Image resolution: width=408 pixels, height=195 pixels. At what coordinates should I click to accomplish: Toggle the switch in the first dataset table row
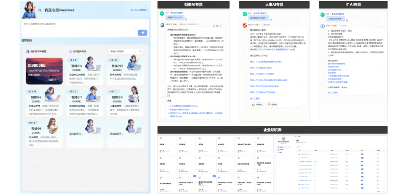point(362,154)
